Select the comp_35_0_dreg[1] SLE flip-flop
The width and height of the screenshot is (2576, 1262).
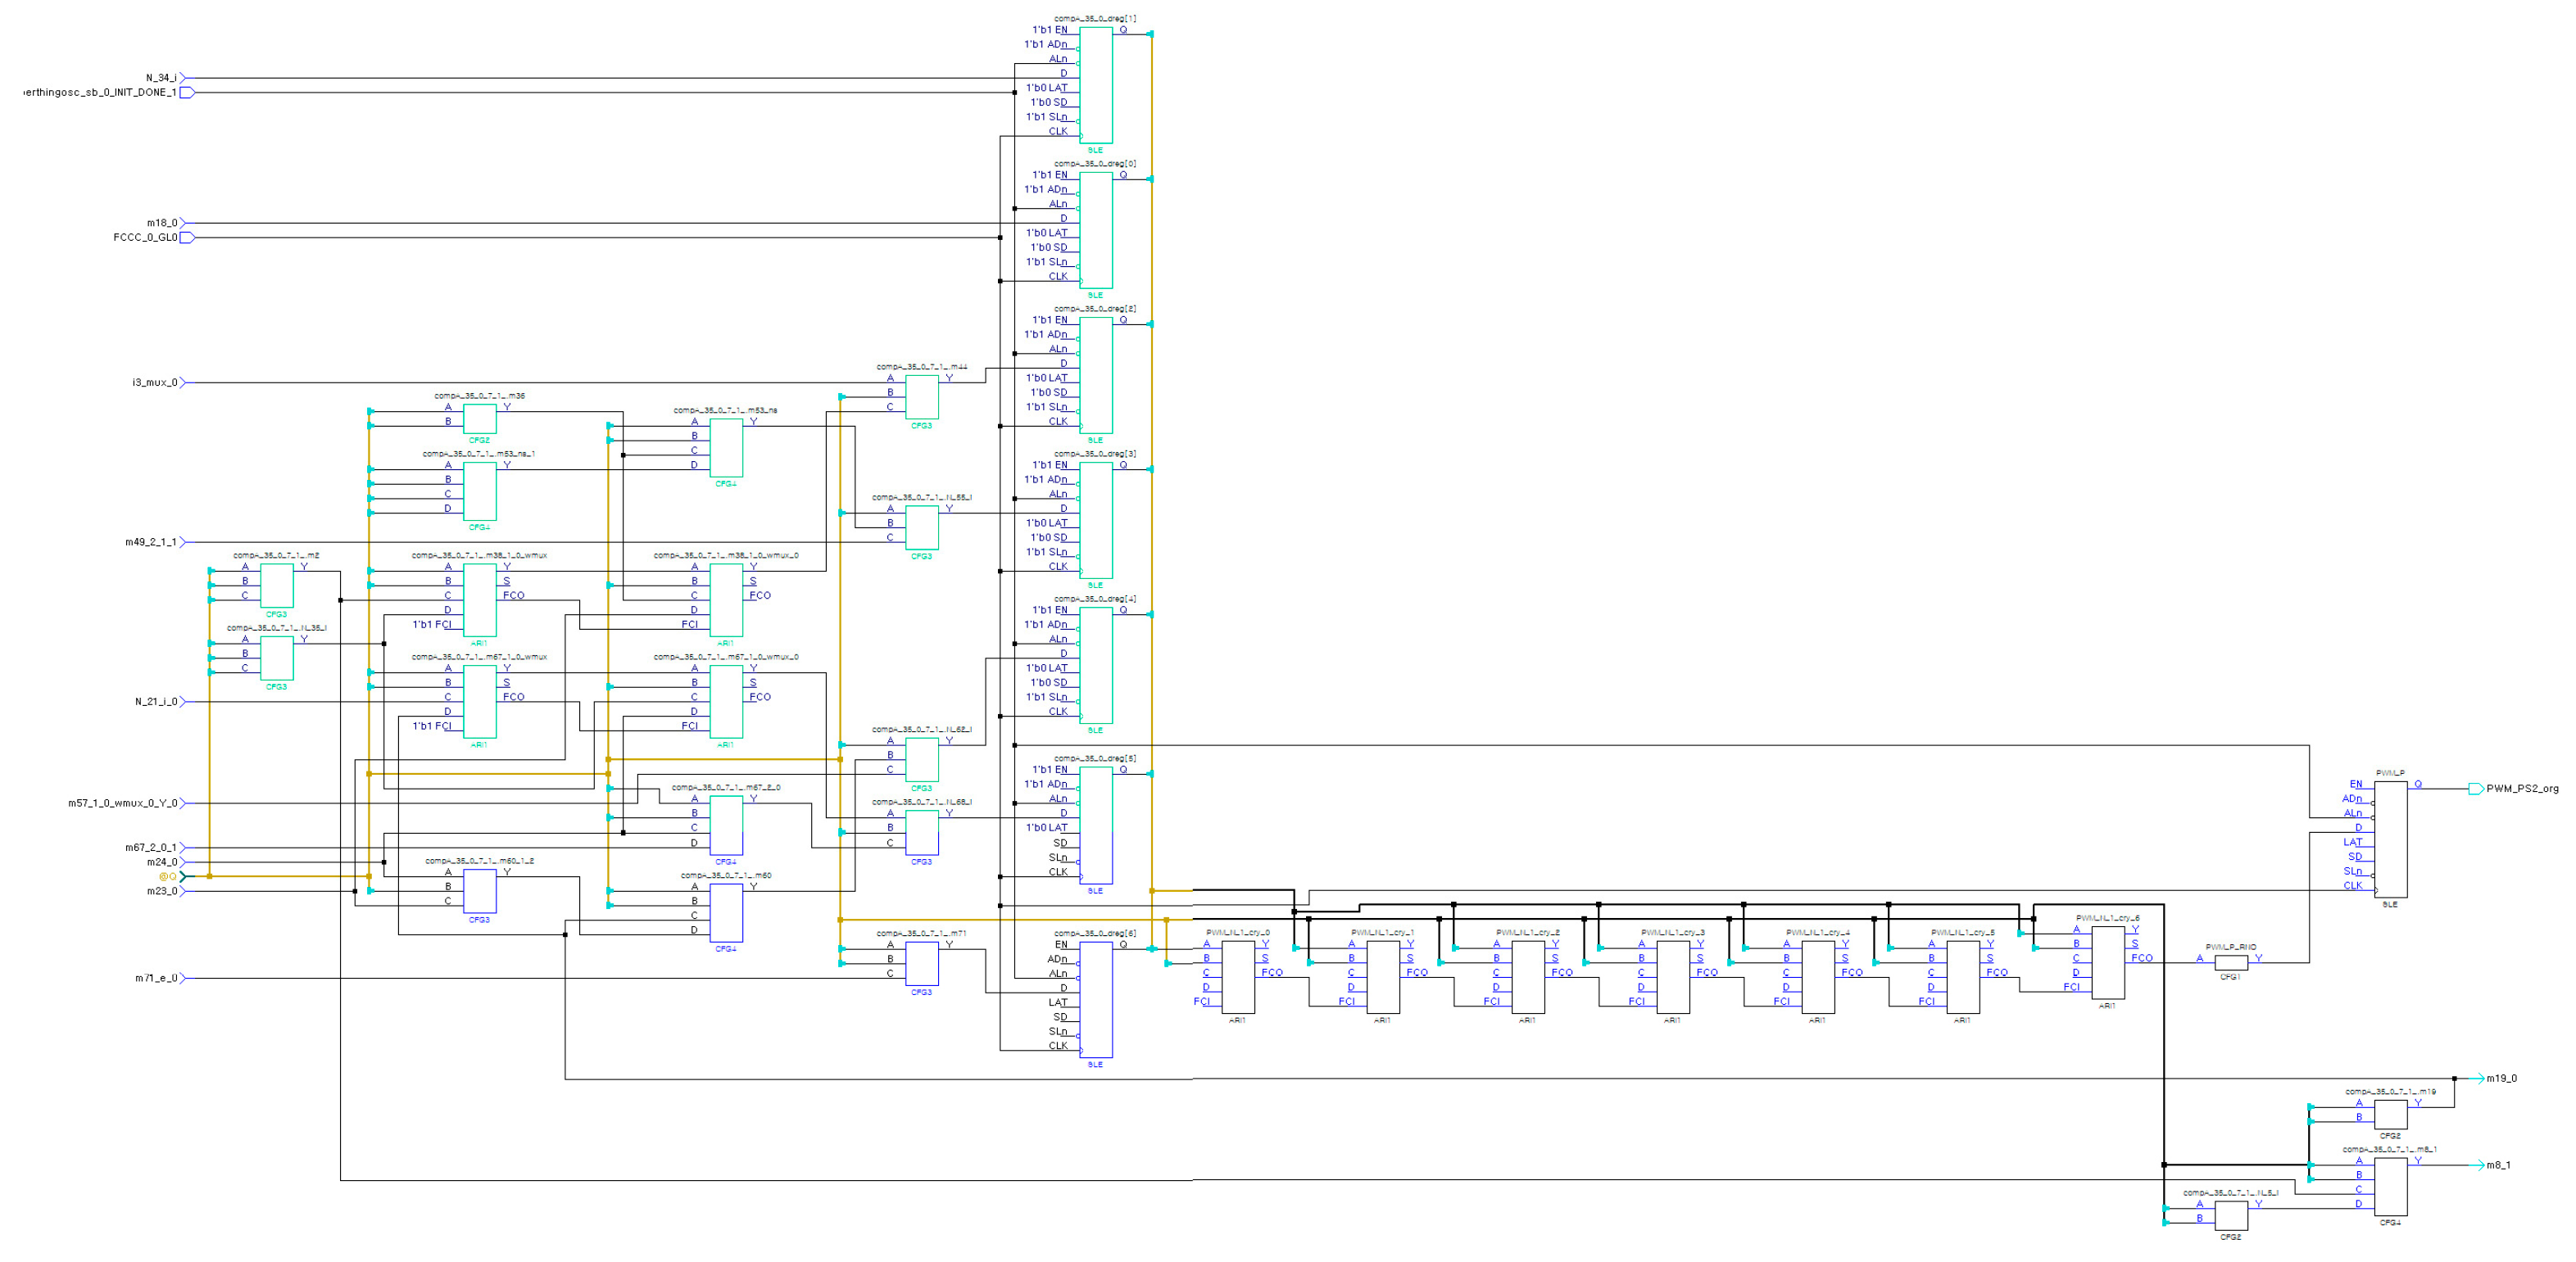pyautogui.click(x=1096, y=85)
